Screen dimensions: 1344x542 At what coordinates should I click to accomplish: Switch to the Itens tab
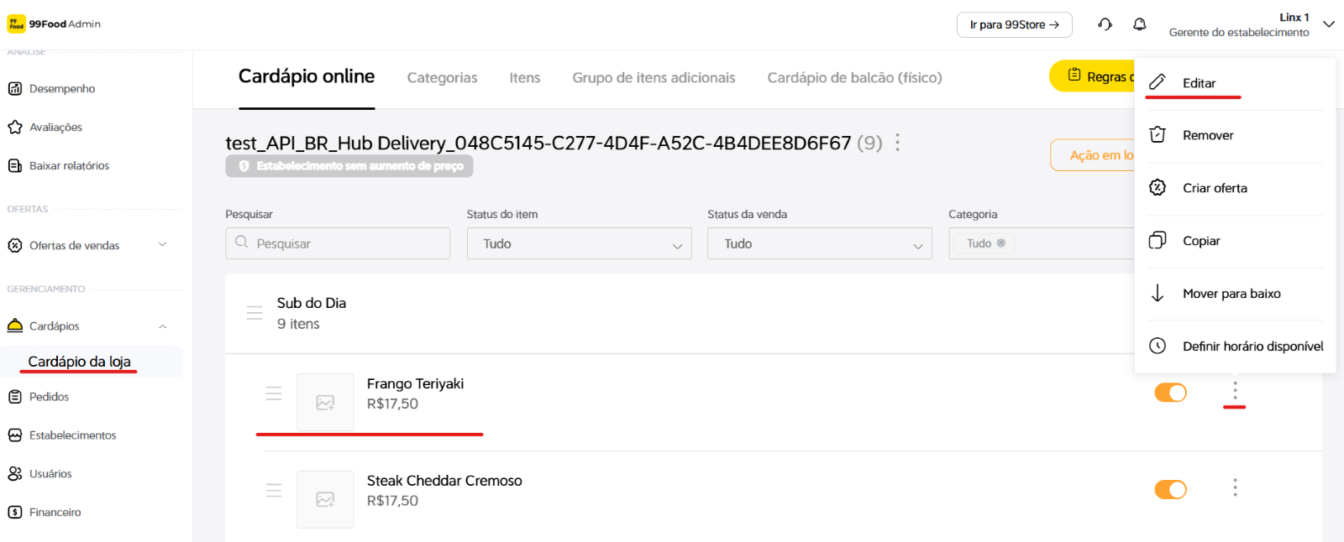pyautogui.click(x=525, y=77)
